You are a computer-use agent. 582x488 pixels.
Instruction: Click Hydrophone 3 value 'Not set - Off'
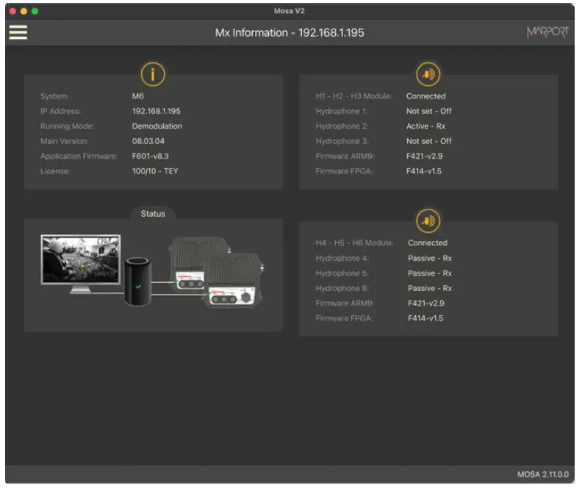[x=428, y=141]
